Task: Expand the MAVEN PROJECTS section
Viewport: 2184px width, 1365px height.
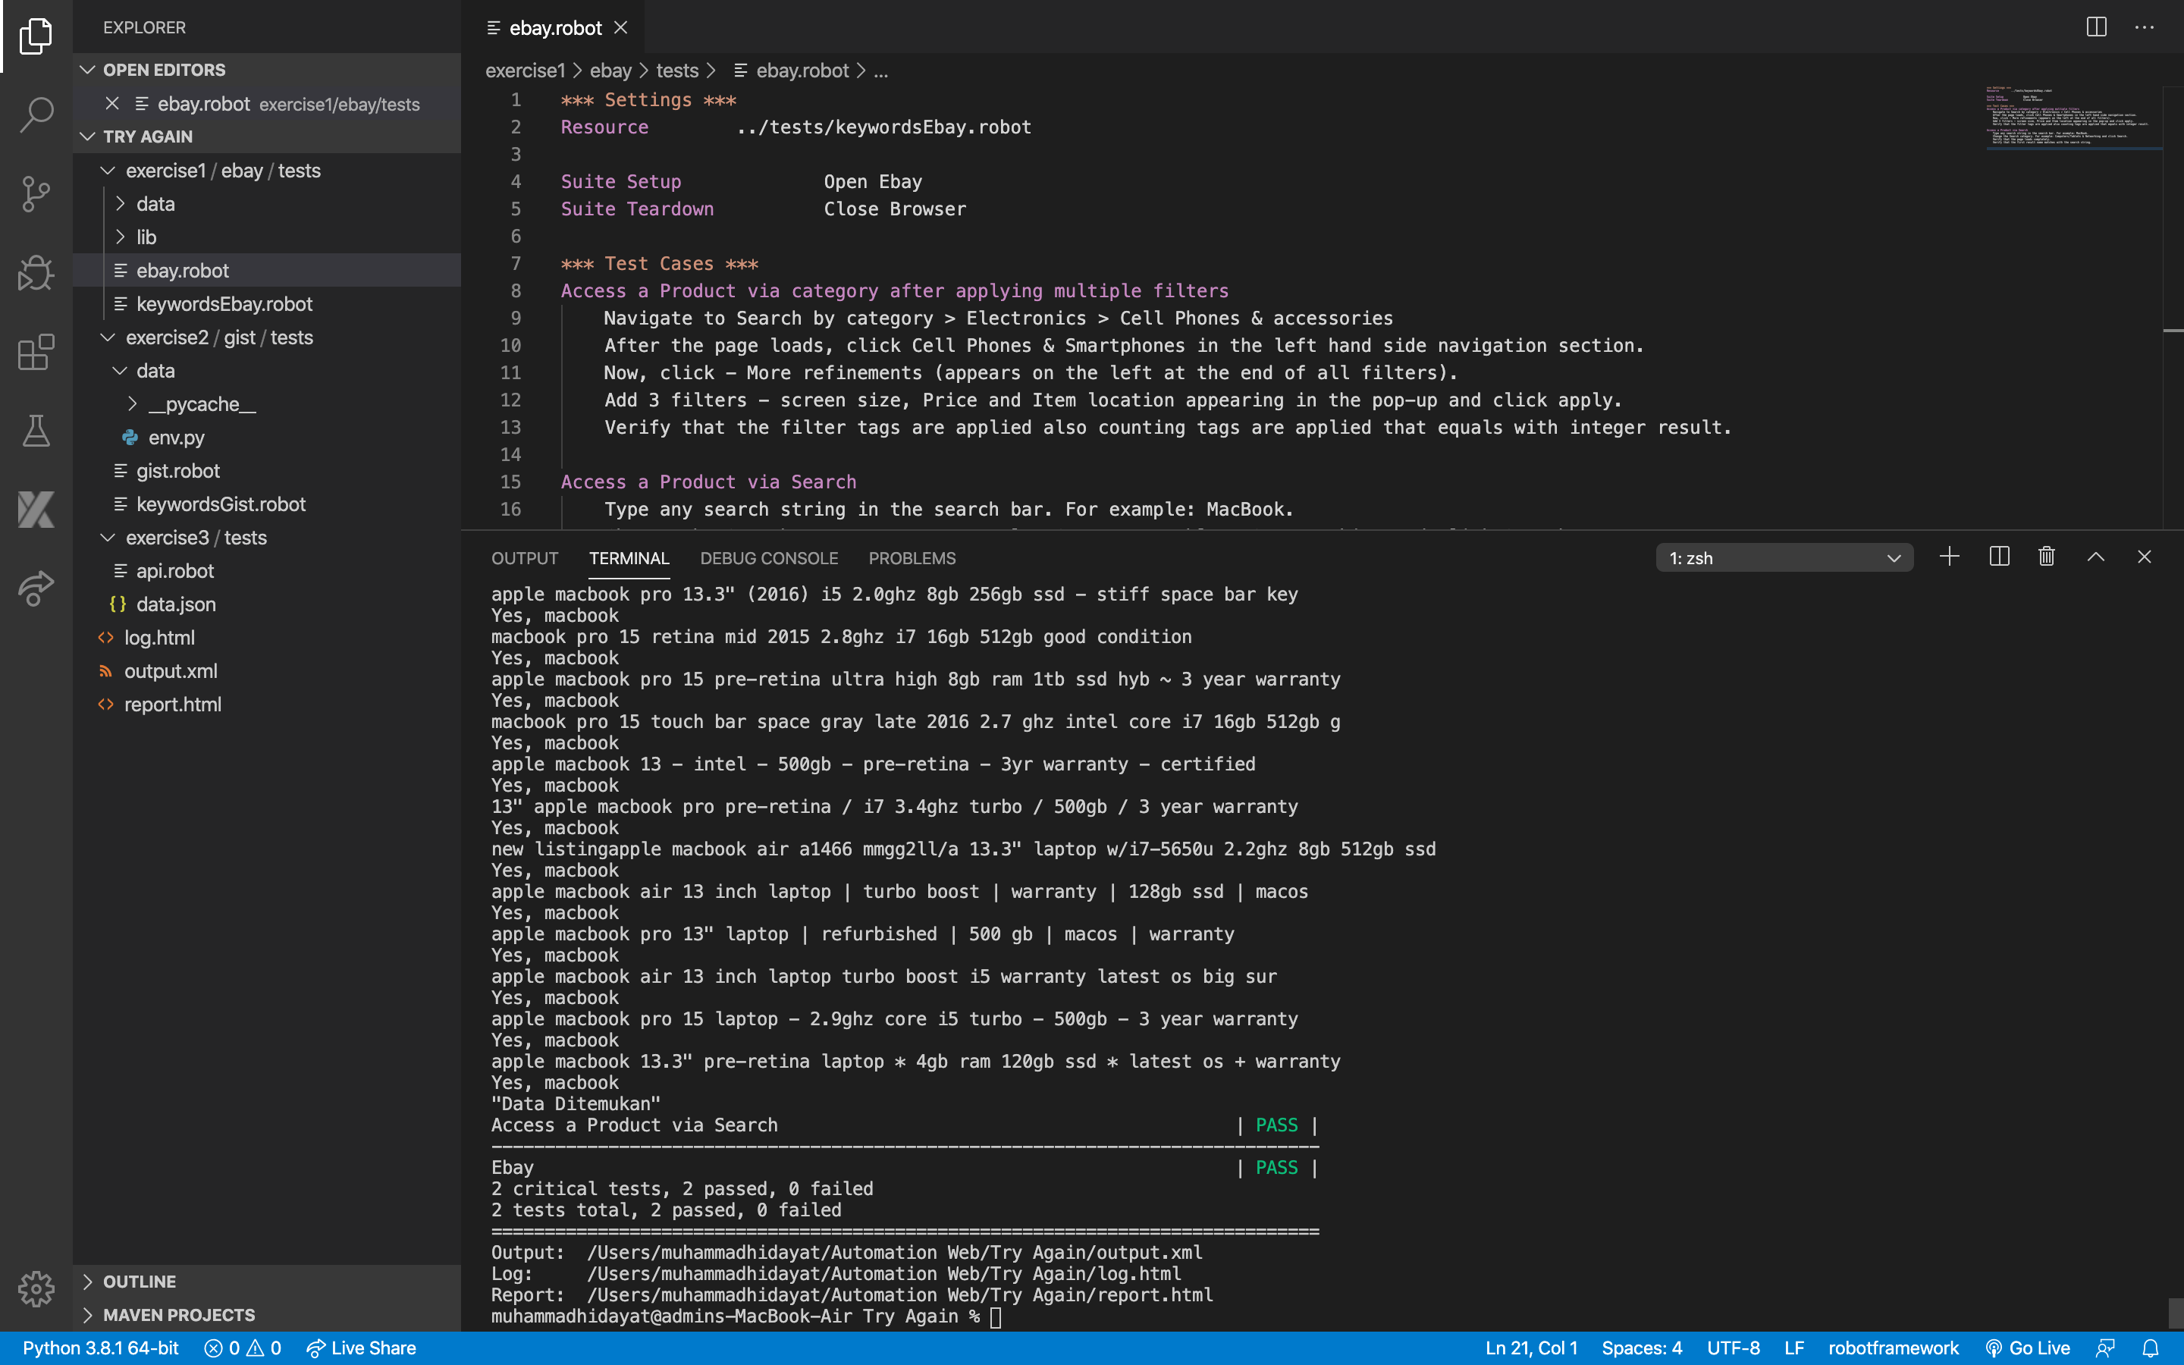Action: (x=267, y=1314)
